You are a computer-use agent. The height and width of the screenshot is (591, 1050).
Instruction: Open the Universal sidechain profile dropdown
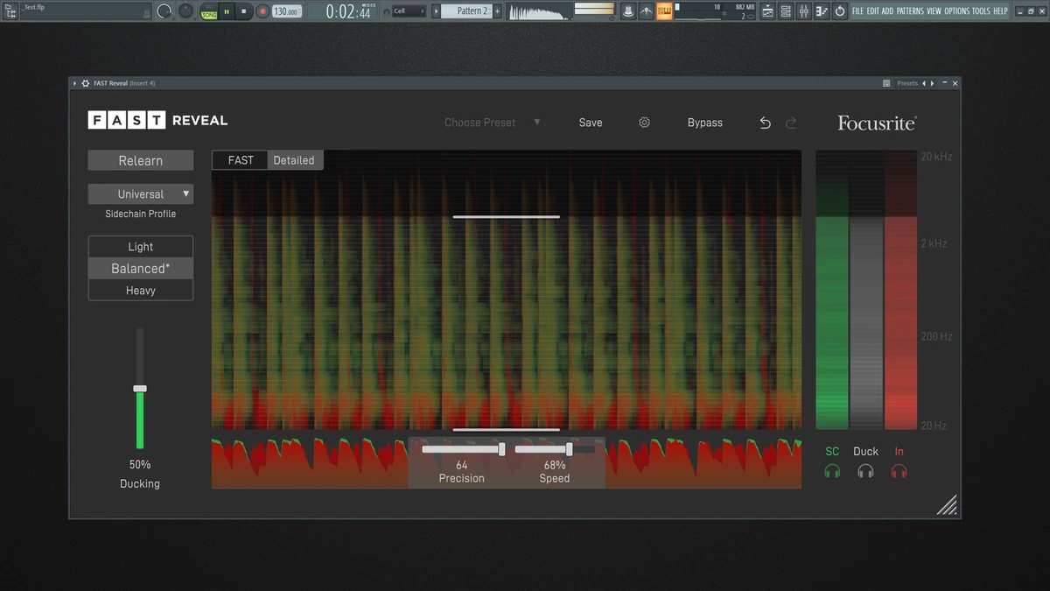tap(141, 194)
